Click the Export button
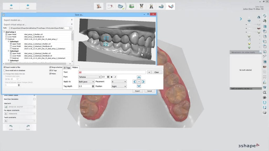This screenshot has width=269, height=151. coord(137,91)
